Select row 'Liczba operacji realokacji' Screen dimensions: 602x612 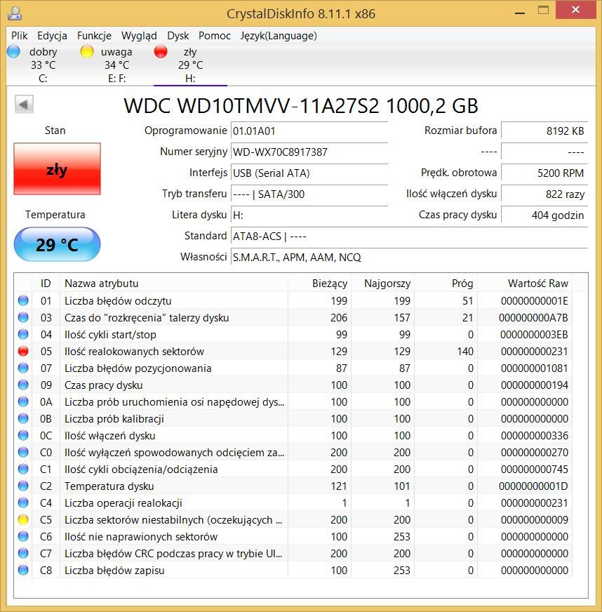click(x=293, y=503)
